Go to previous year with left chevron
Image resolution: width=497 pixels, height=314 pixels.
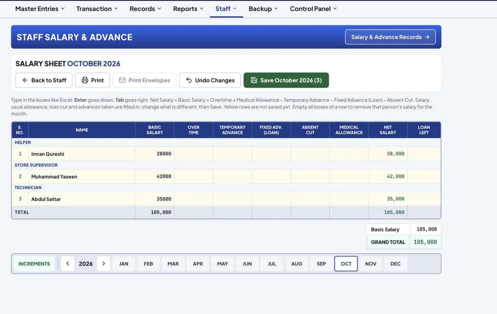67,264
